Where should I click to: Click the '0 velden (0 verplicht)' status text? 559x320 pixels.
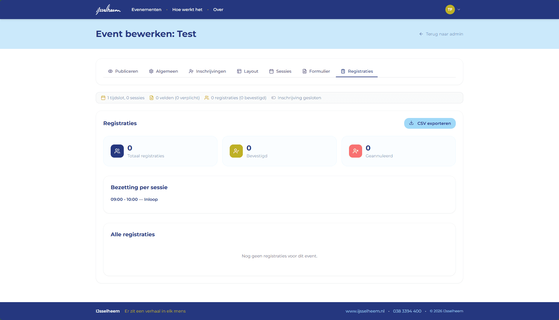click(x=177, y=98)
